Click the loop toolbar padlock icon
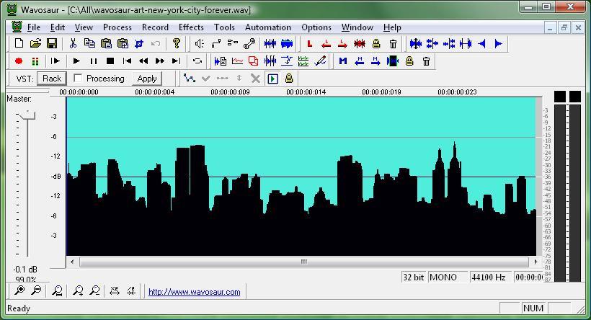Image resolution: width=591 pixels, height=320 pixels. pyautogui.click(x=376, y=44)
